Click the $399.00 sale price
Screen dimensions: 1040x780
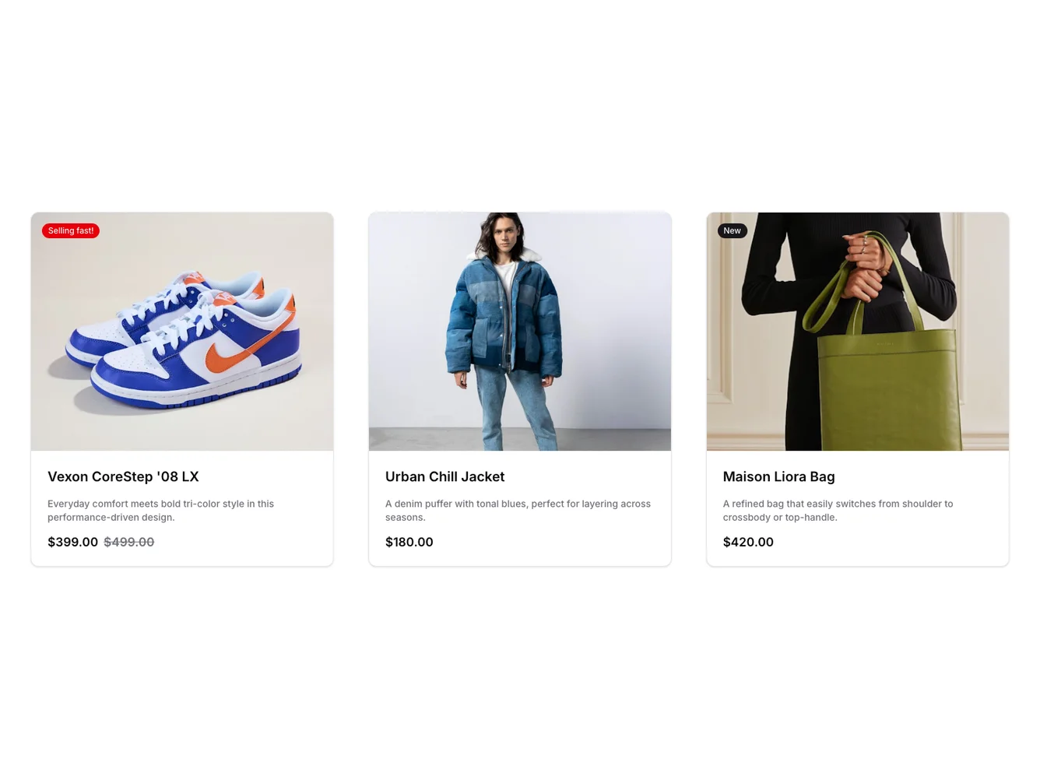[72, 542]
